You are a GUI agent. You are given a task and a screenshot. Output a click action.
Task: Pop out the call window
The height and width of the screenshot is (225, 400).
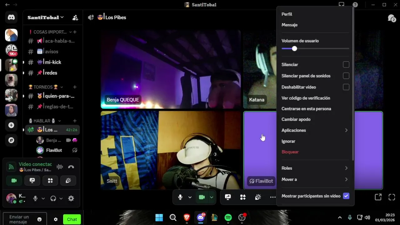[378, 197]
